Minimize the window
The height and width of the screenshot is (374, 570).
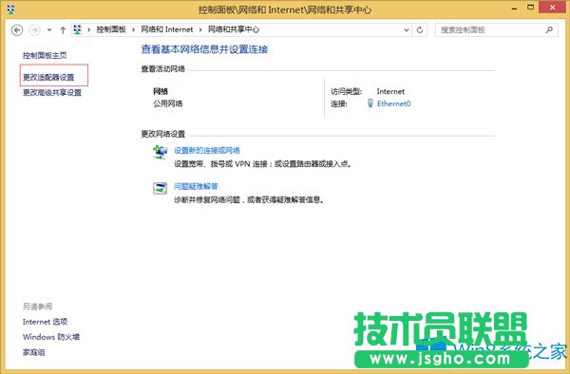coord(514,8)
